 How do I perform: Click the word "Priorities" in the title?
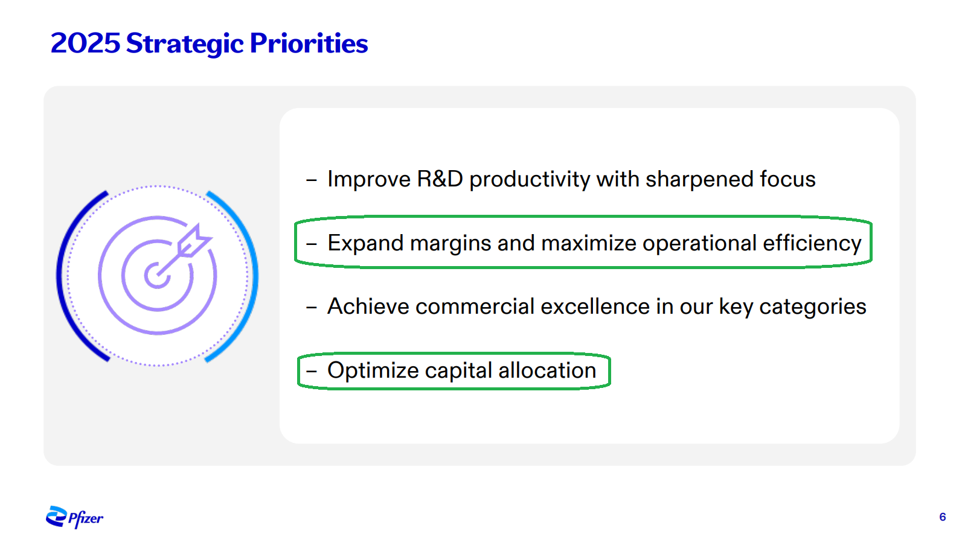309,43
